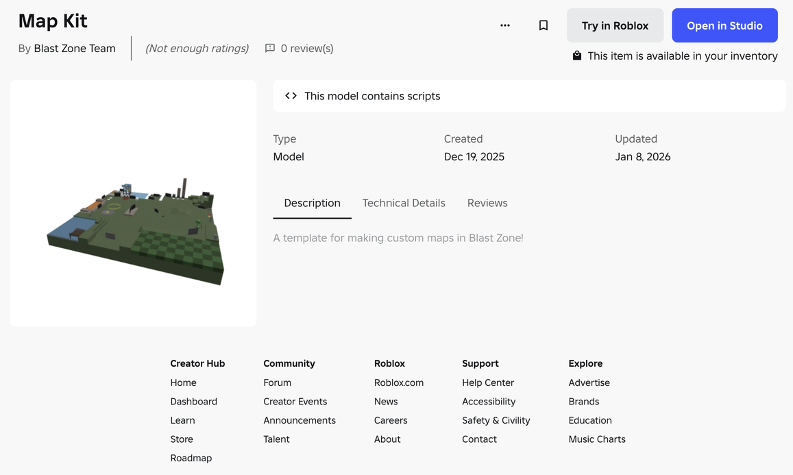Open Music Charts under Explore
The image size is (793, 475).
(x=597, y=439)
